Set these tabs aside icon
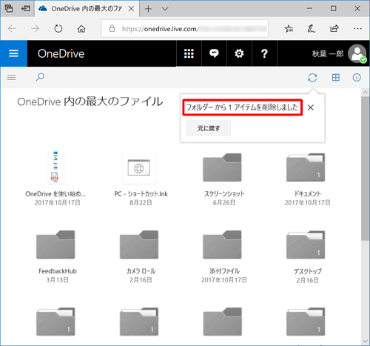370x346 pixels. pos(25,9)
